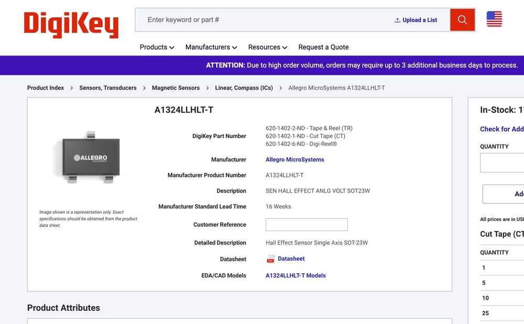Click Check for Additional stock link
This screenshot has height=324, width=524.
(x=502, y=129)
